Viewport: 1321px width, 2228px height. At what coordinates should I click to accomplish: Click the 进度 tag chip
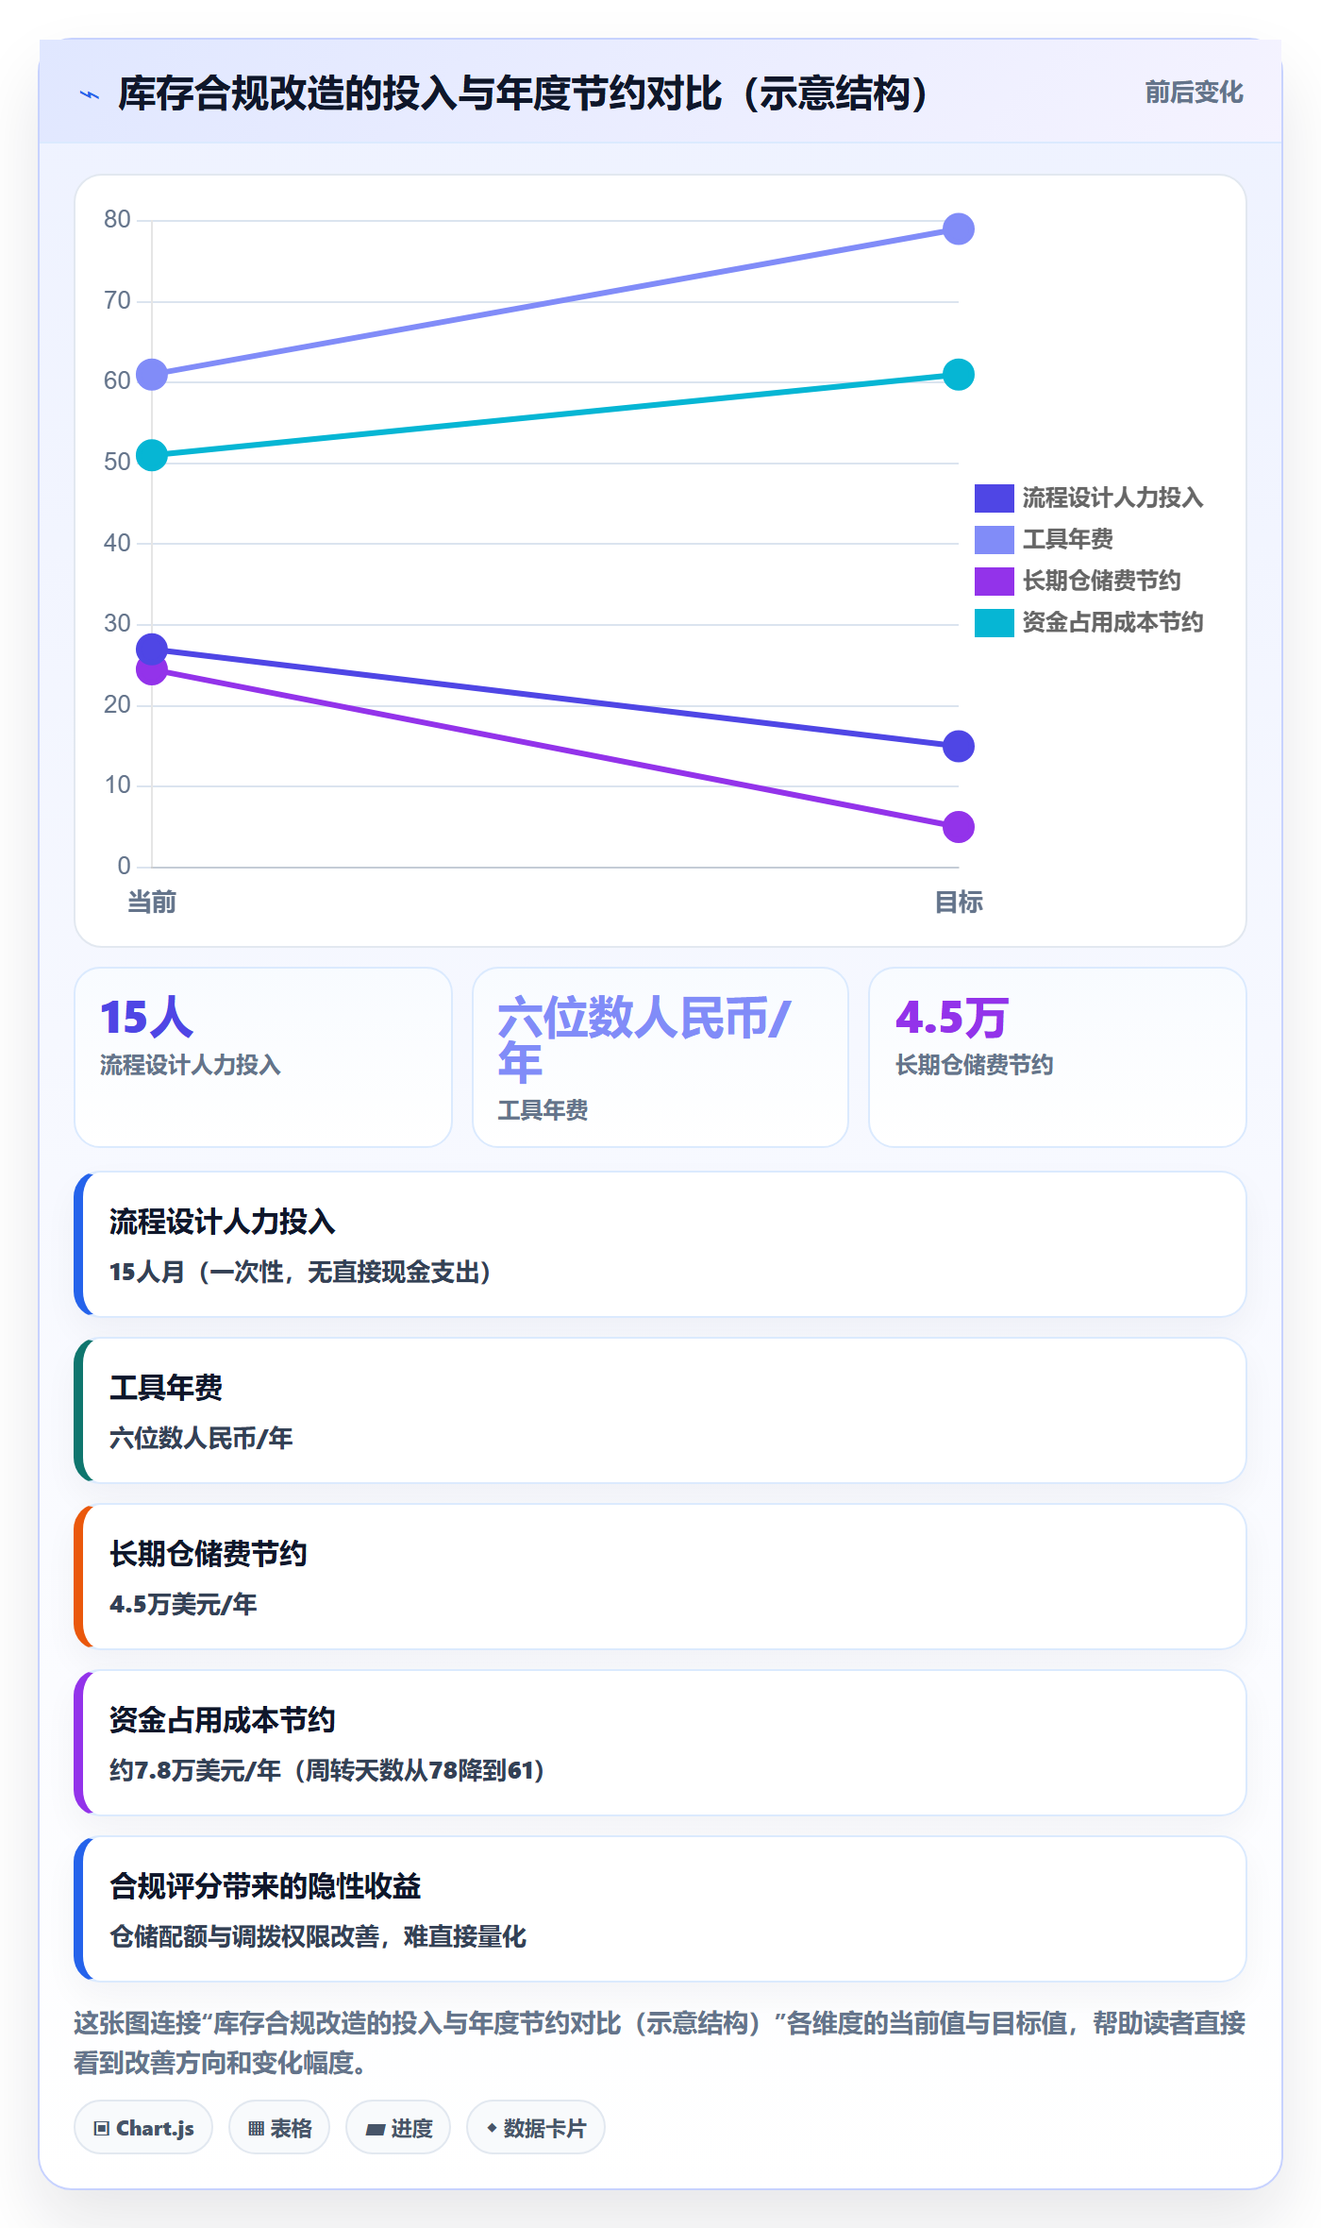pyautogui.click(x=398, y=2128)
